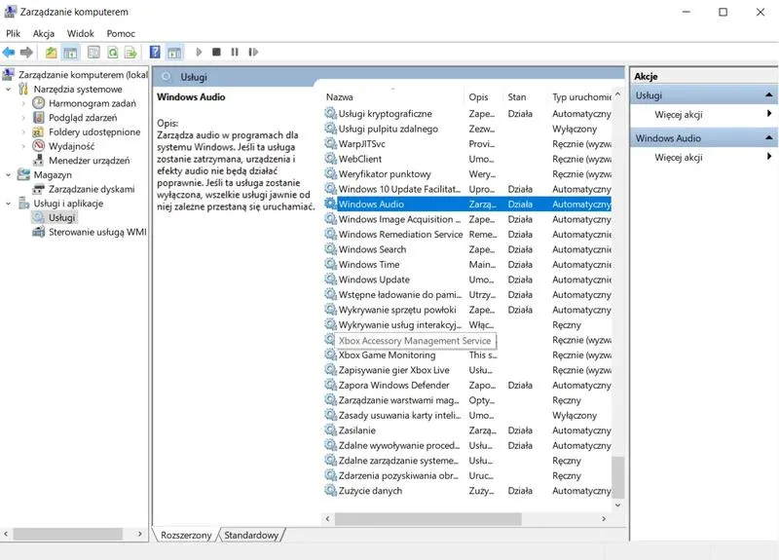Image resolution: width=779 pixels, height=560 pixels.
Task: Click the Up one level folder icon
Action: click(51, 53)
